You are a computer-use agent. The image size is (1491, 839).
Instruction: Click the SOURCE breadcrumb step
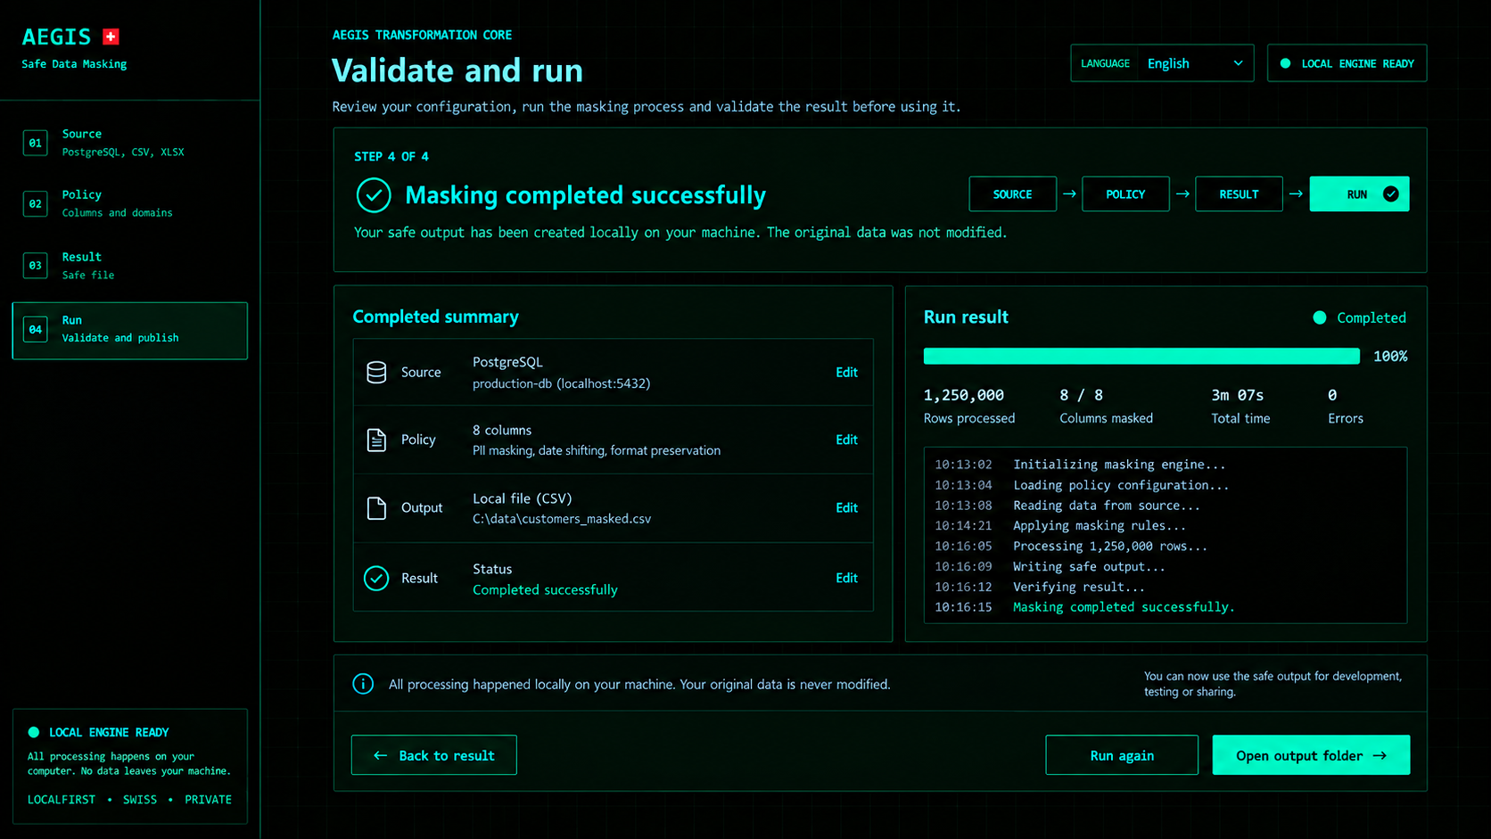click(1012, 193)
